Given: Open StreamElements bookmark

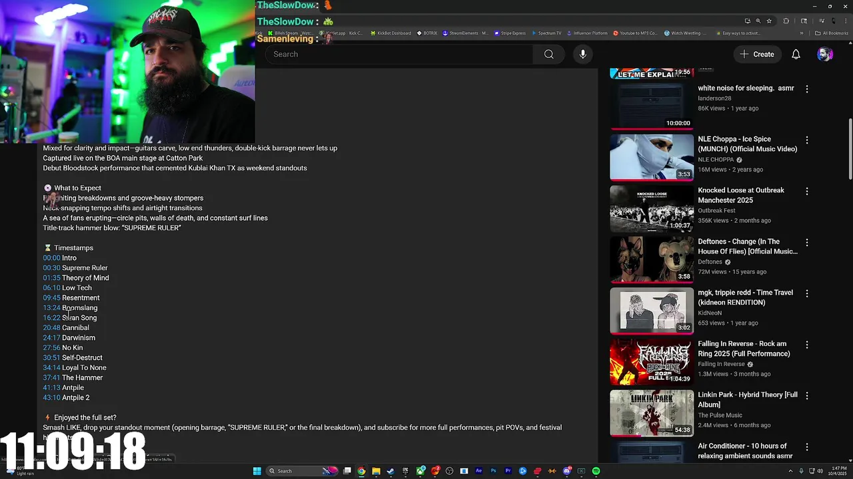Looking at the screenshot, I should click(x=465, y=33).
